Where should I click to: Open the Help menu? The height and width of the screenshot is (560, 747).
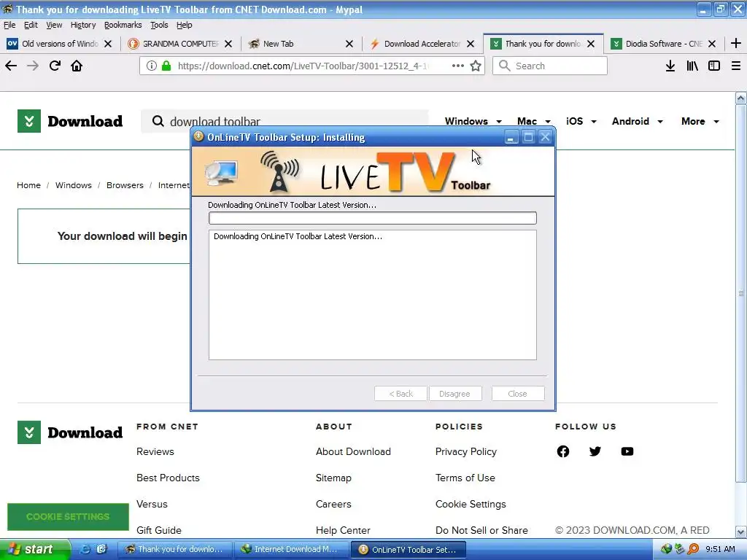click(184, 25)
